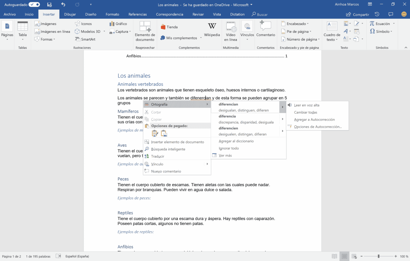Open the Encabezado dropdown
The image size is (410, 261).
point(295,24)
